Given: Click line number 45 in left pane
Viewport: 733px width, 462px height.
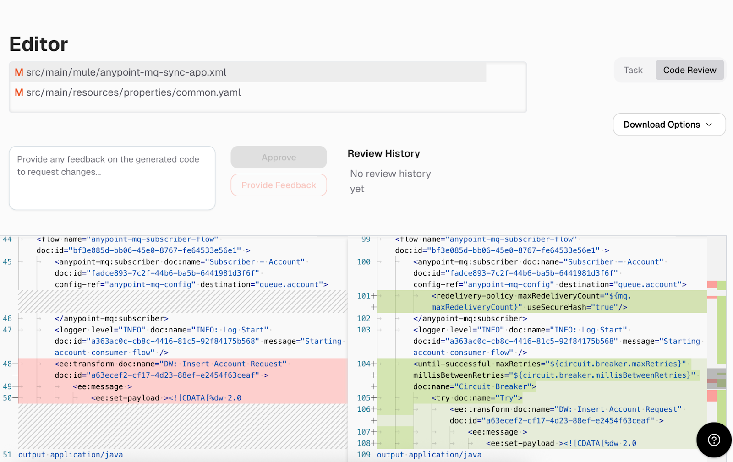Looking at the screenshot, I should [7, 262].
